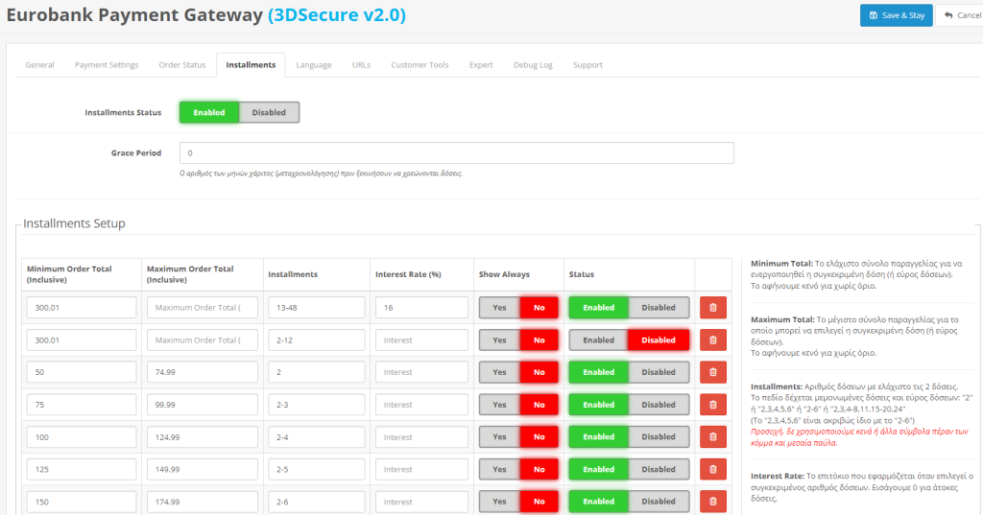
Task: Set Show Always Yes for 2-12 row
Action: [x=499, y=340]
